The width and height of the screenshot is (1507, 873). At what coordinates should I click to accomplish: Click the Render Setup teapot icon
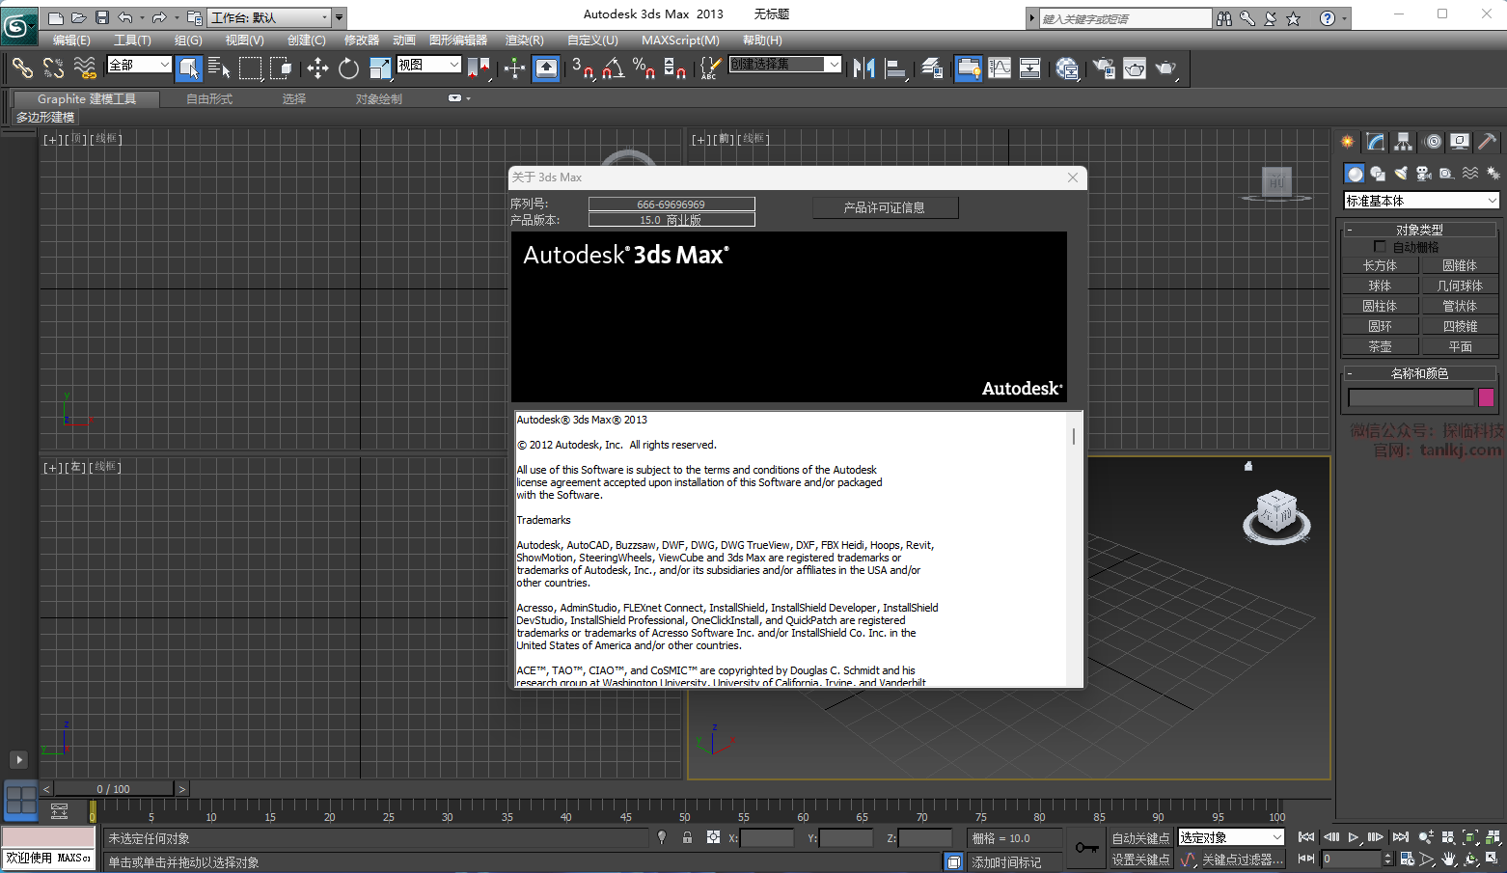1104,68
